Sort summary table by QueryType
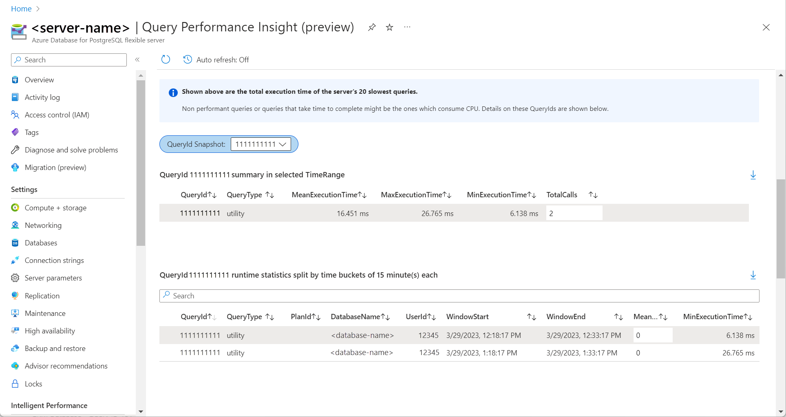The width and height of the screenshot is (786, 417). pyautogui.click(x=269, y=195)
